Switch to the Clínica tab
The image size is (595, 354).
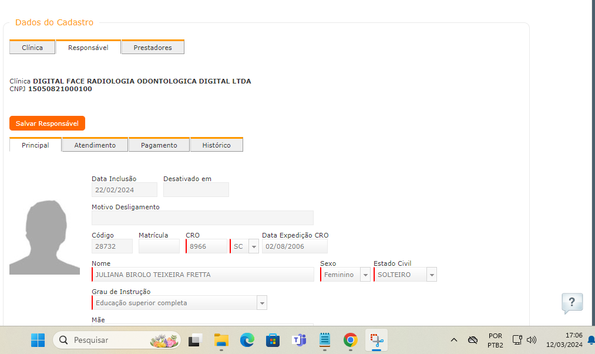coord(32,47)
